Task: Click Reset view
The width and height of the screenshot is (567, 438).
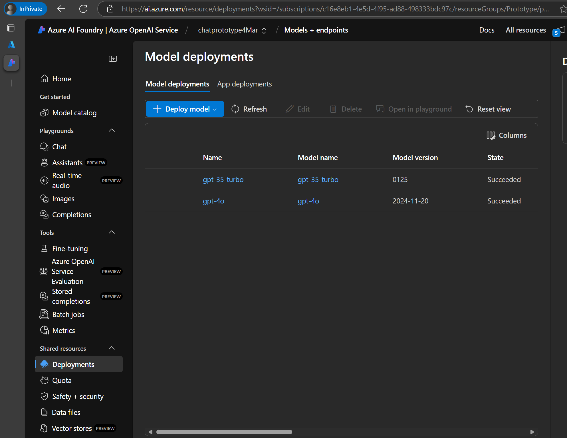Action: point(488,109)
